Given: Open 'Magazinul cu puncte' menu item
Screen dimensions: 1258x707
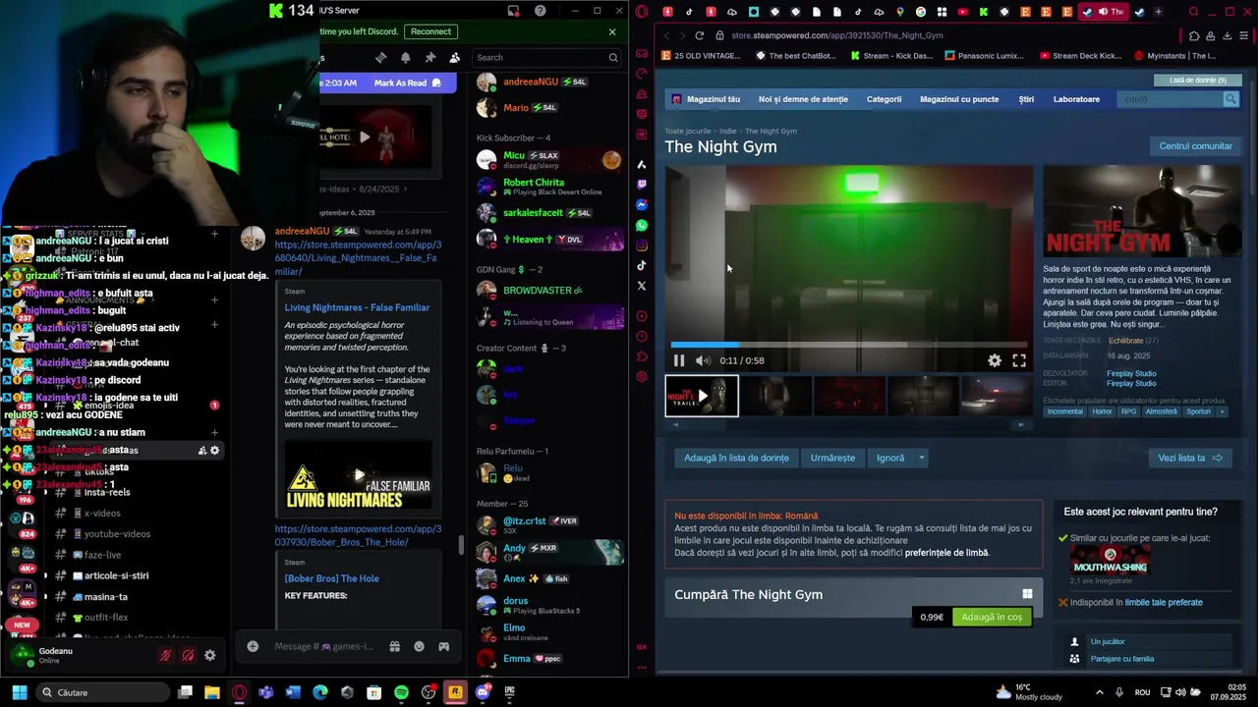Looking at the screenshot, I should [959, 99].
